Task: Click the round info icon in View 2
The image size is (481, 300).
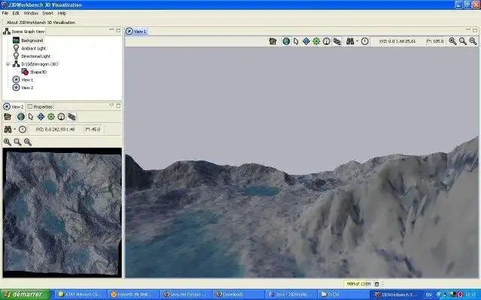Action: click(x=62, y=117)
